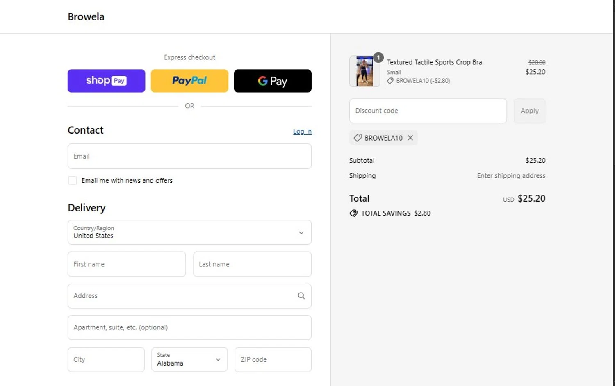The image size is (615, 386).
Task: Choose PayPal express checkout
Action: 189,81
